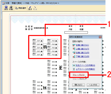Select the table letter E on layout
This screenshot has height=94, width=111.
(61, 67)
